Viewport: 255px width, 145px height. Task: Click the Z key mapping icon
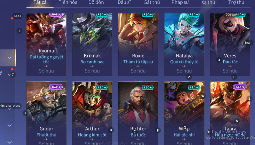[19, 31]
